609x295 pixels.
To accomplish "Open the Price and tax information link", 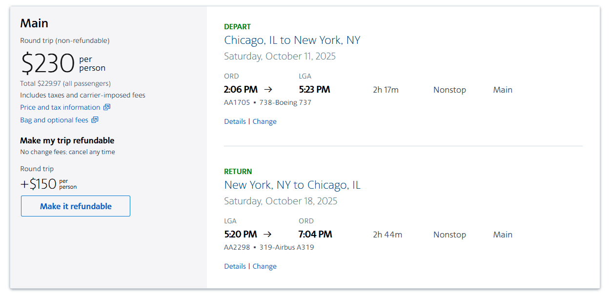I will 60,107.
